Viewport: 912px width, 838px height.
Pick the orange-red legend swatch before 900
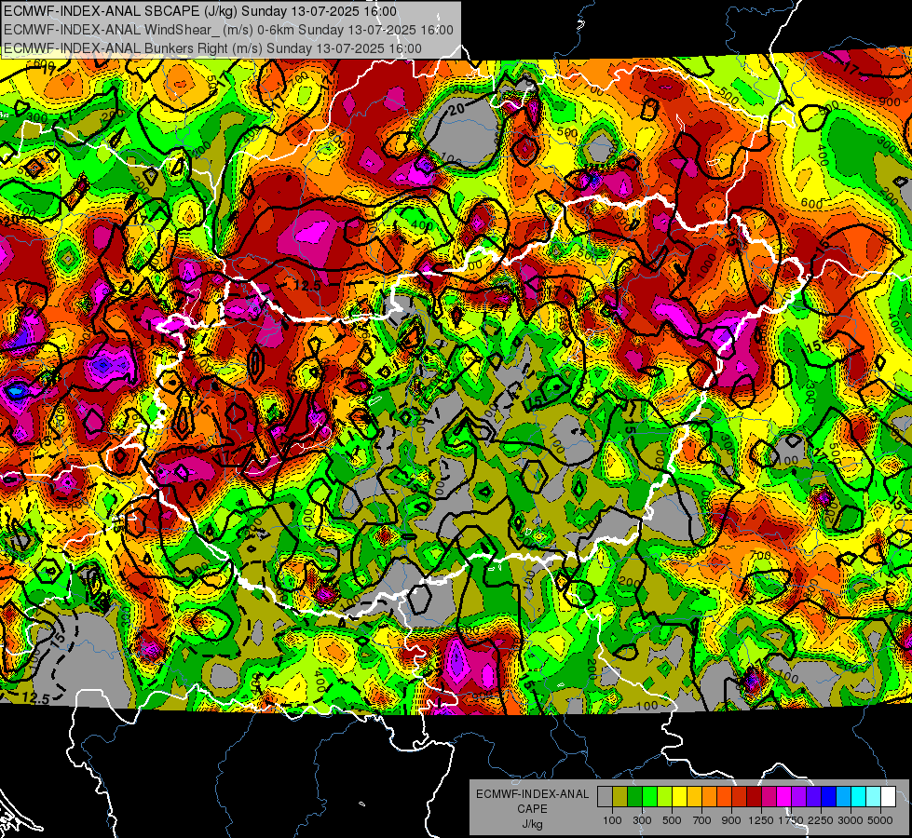coord(724,796)
